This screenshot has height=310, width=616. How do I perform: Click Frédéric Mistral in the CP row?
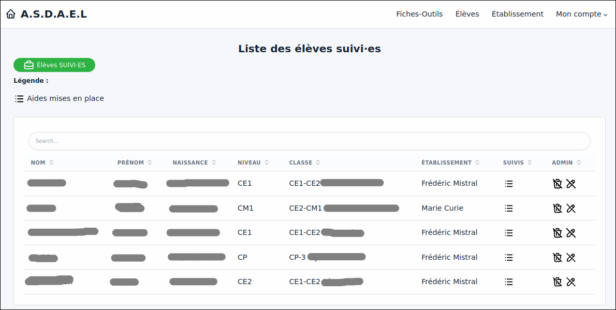pyautogui.click(x=449, y=257)
